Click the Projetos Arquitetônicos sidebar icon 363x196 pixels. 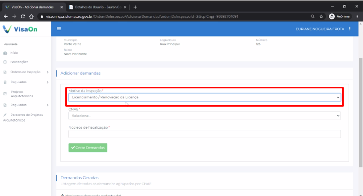point(5,94)
